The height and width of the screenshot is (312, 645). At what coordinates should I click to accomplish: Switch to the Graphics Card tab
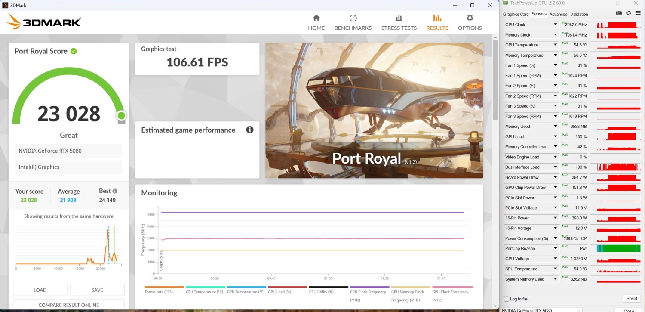(516, 14)
